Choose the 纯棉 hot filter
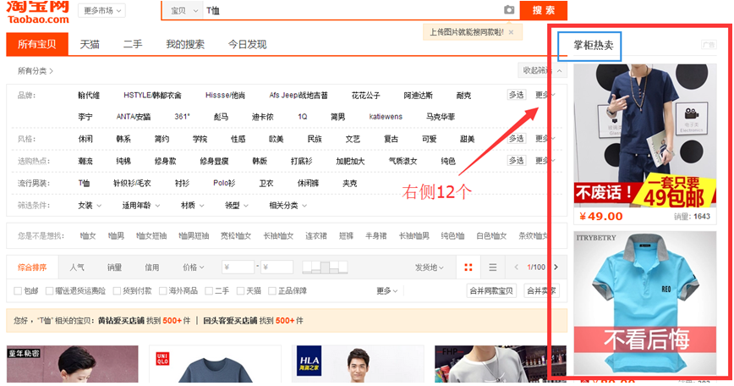The image size is (734, 386). point(123,161)
